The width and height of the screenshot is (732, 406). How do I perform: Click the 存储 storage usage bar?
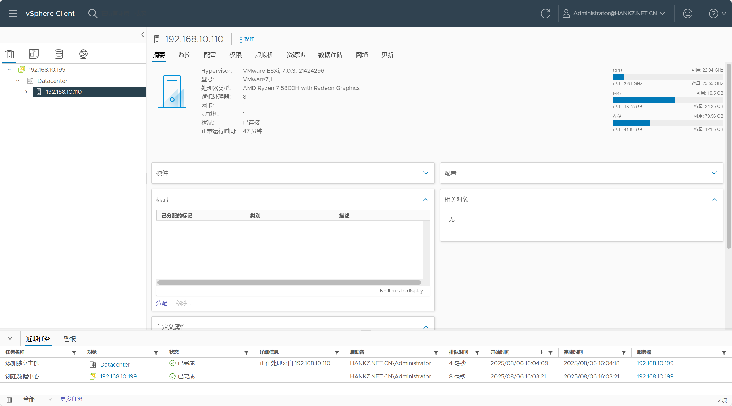pos(668,123)
